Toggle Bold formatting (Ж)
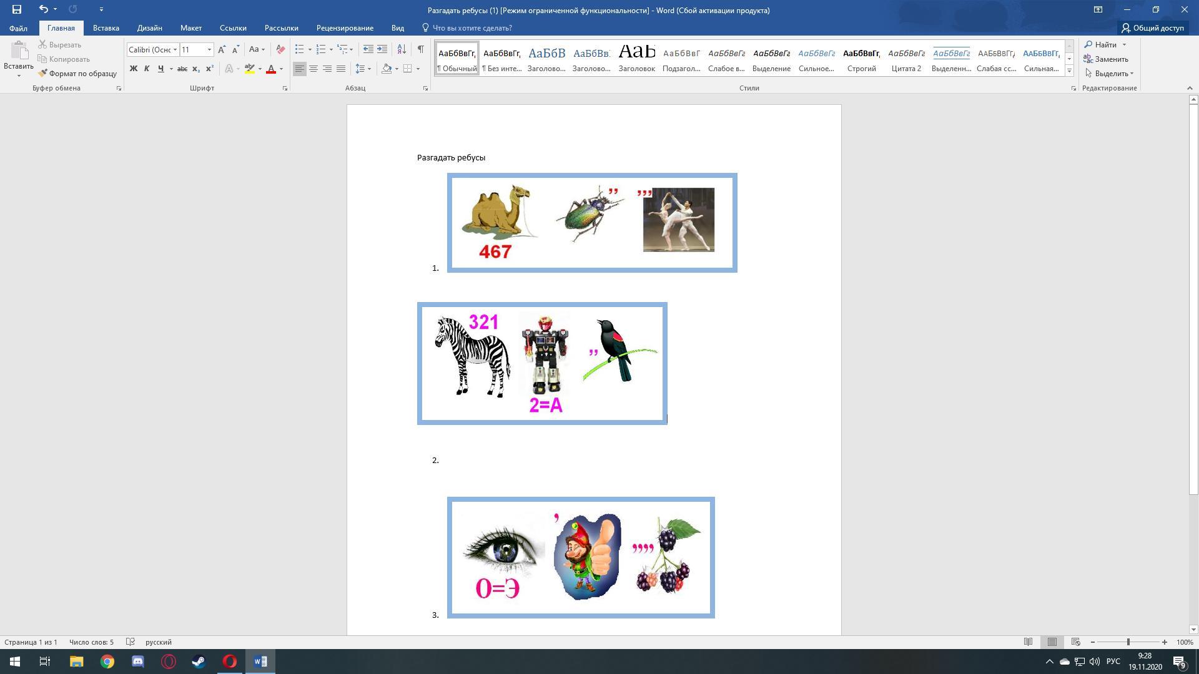The image size is (1199, 674). coord(133,69)
